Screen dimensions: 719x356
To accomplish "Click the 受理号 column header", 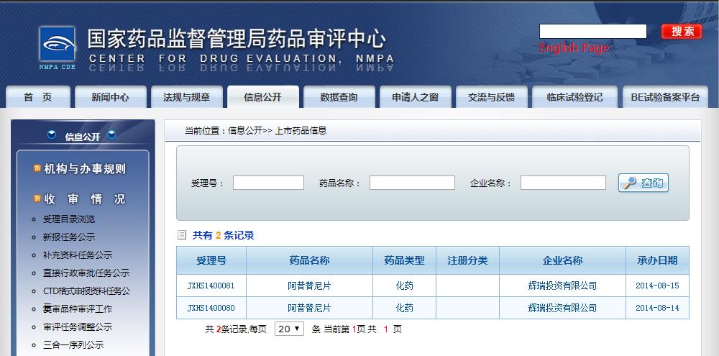I will tap(211, 260).
